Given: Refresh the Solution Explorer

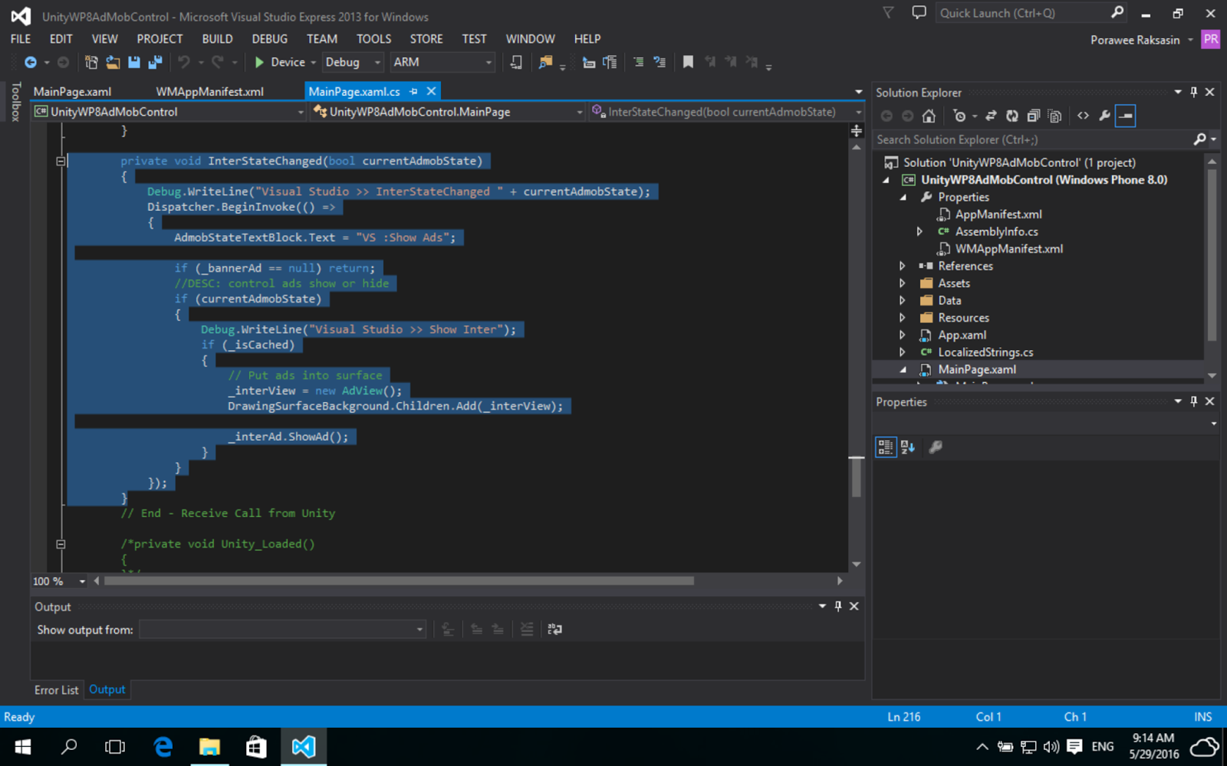Looking at the screenshot, I should point(1012,116).
